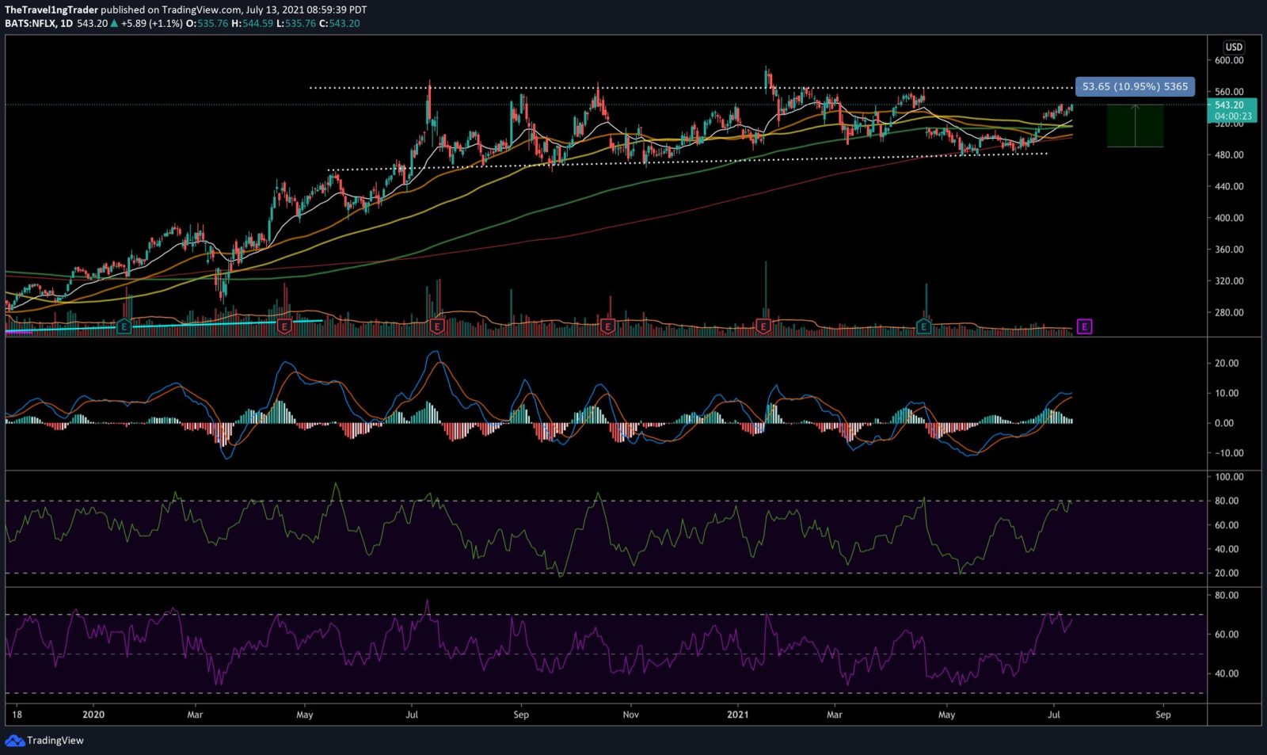Open the red E earnings marker near October 2020
The height and width of the screenshot is (755, 1267).
pyautogui.click(x=607, y=326)
